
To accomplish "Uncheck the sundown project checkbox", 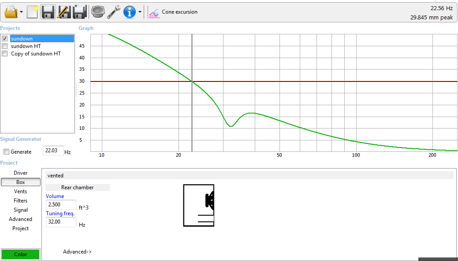I will [5, 38].
